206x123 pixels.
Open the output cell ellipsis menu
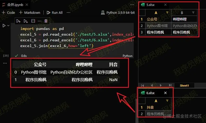5,63
